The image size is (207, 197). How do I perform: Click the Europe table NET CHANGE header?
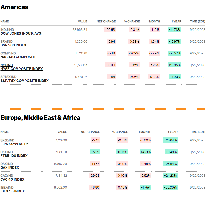point(90,132)
